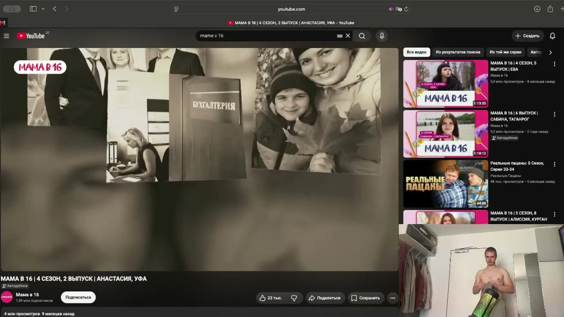Dislike the video

(x=294, y=298)
